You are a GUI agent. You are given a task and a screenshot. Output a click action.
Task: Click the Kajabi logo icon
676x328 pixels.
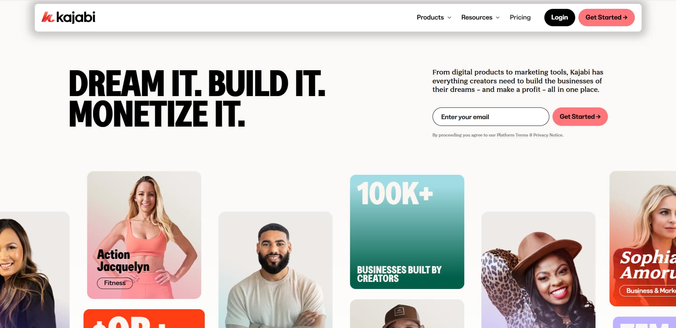(48, 17)
